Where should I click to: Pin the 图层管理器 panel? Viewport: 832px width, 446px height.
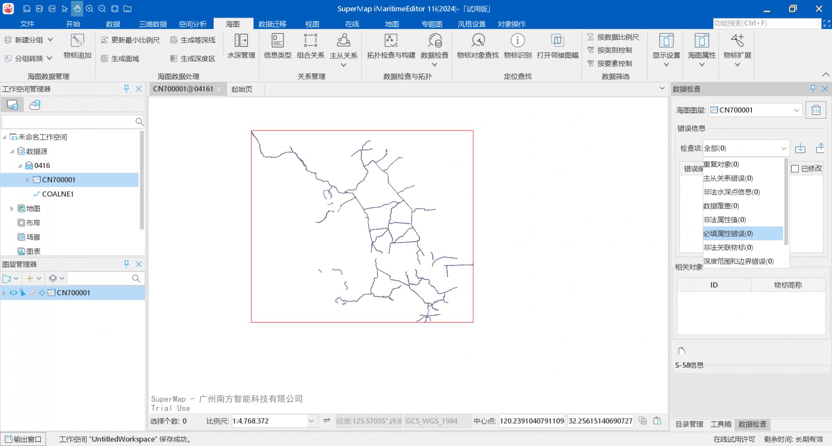click(x=127, y=264)
